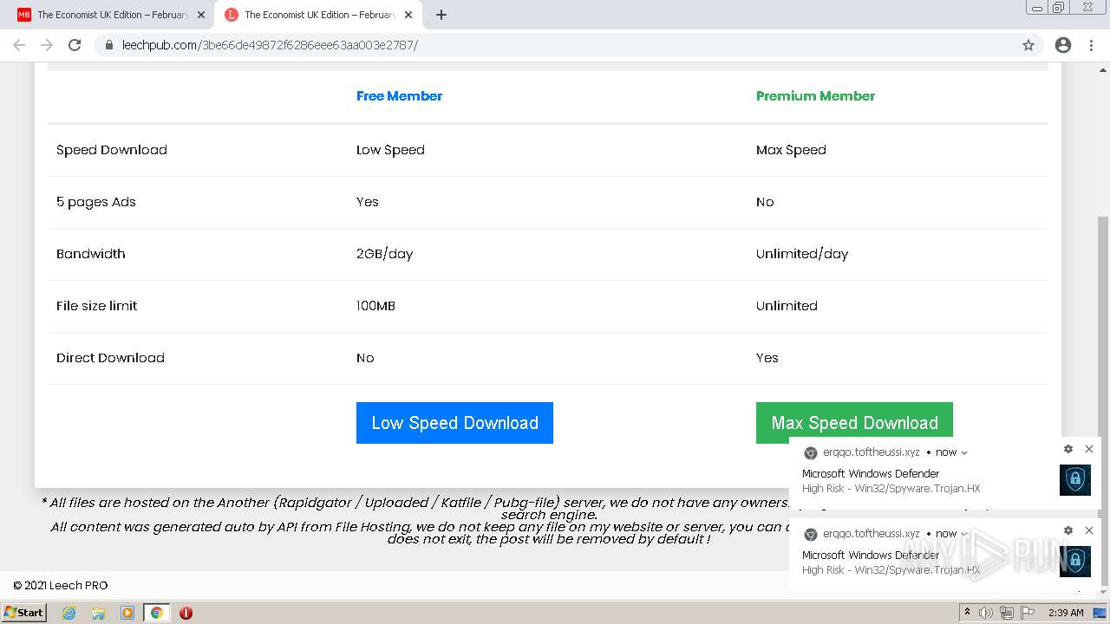1110x624 pixels.
Task: Click the upper notification shield lock thumbnail
Action: click(1075, 480)
